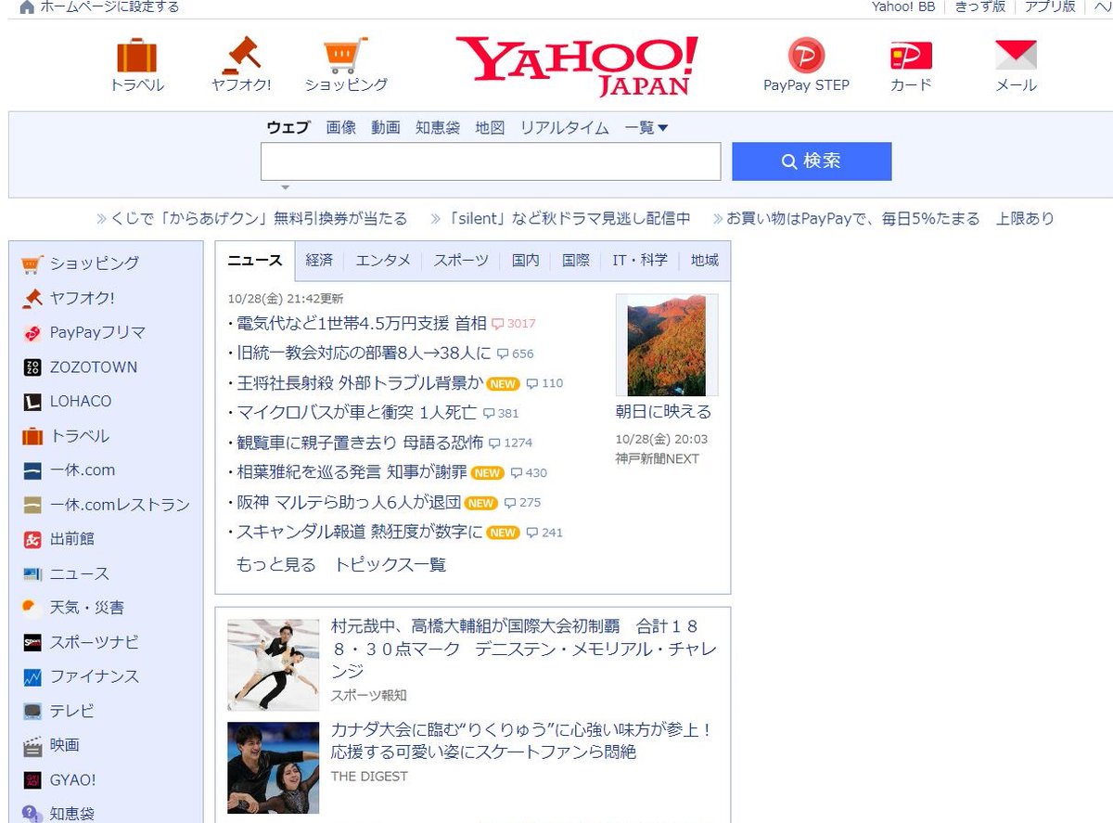Viewport: 1113px width, 823px height.
Task: Click sidebar 一休.comレストラン icon
Action: [32, 505]
